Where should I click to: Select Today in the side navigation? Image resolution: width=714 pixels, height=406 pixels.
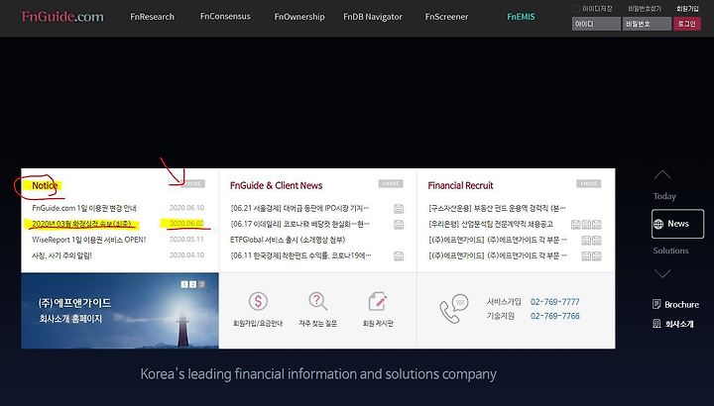point(664,196)
